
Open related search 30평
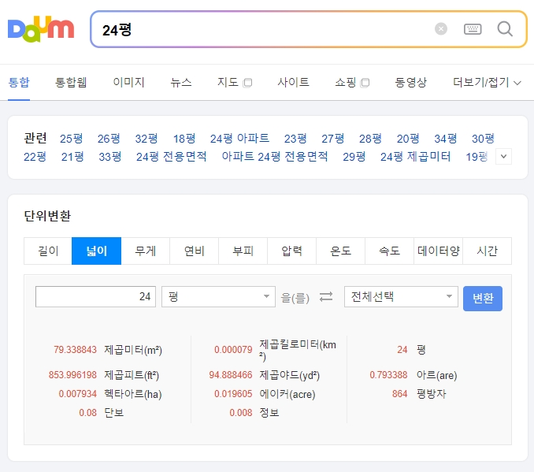click(483, 139)
